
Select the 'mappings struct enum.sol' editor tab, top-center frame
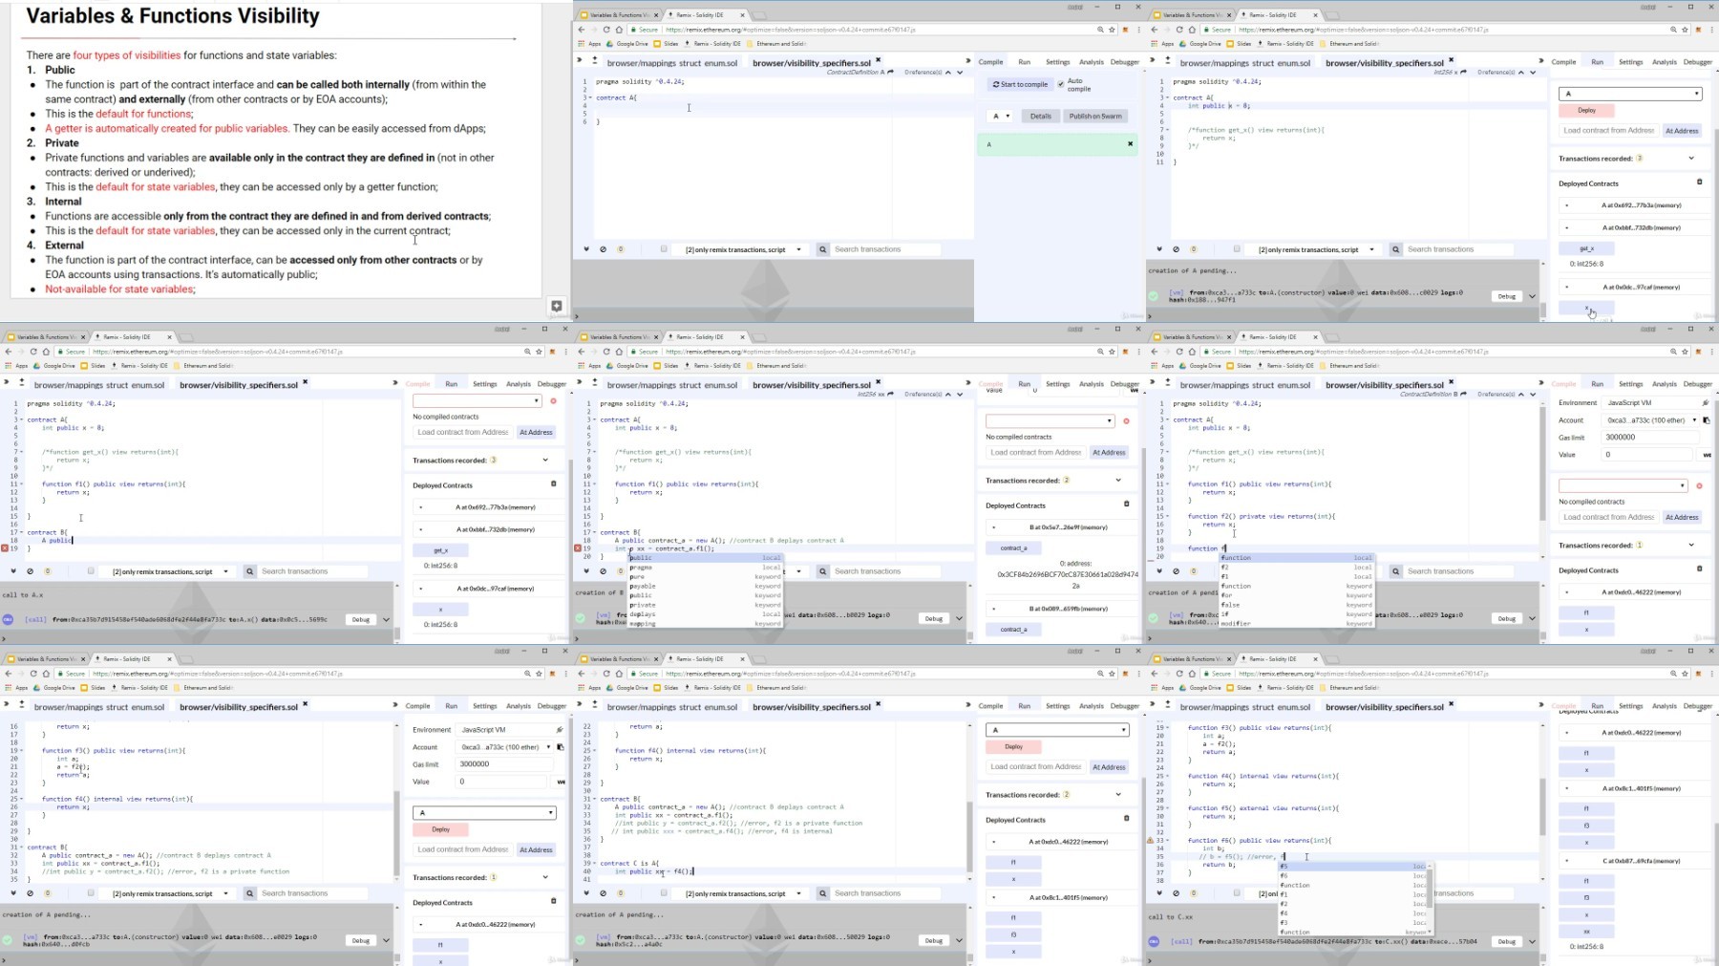point(672,63)
